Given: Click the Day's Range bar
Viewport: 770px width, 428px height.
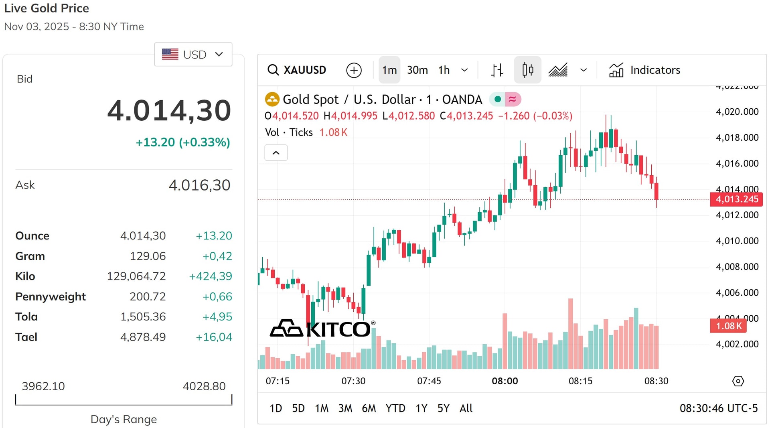Looking at the screenshot, I should tap(124, 400).
